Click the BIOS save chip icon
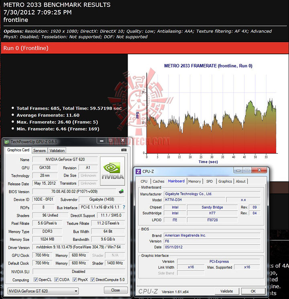289x299 pixels. pos(121,191)
